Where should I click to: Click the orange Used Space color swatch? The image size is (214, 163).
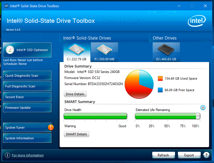pos(160,78)
